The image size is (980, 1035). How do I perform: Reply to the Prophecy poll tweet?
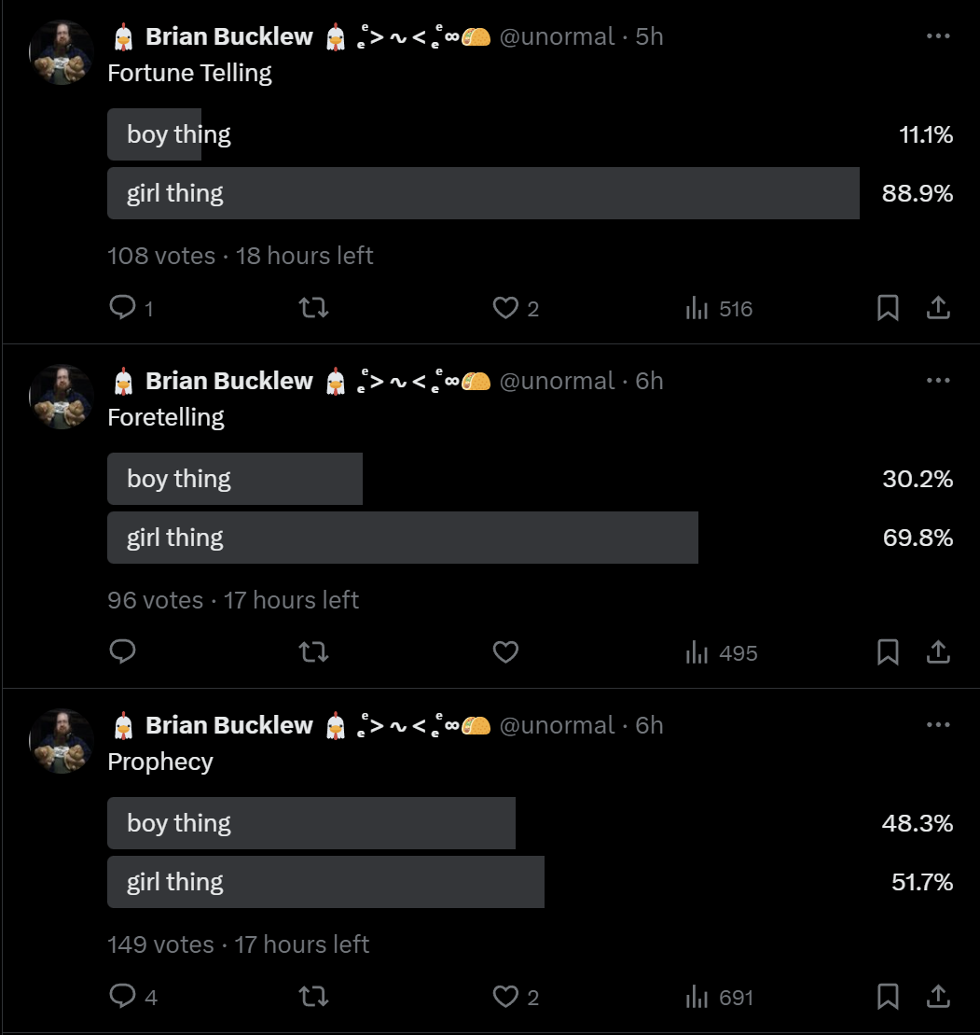point(123,997)
